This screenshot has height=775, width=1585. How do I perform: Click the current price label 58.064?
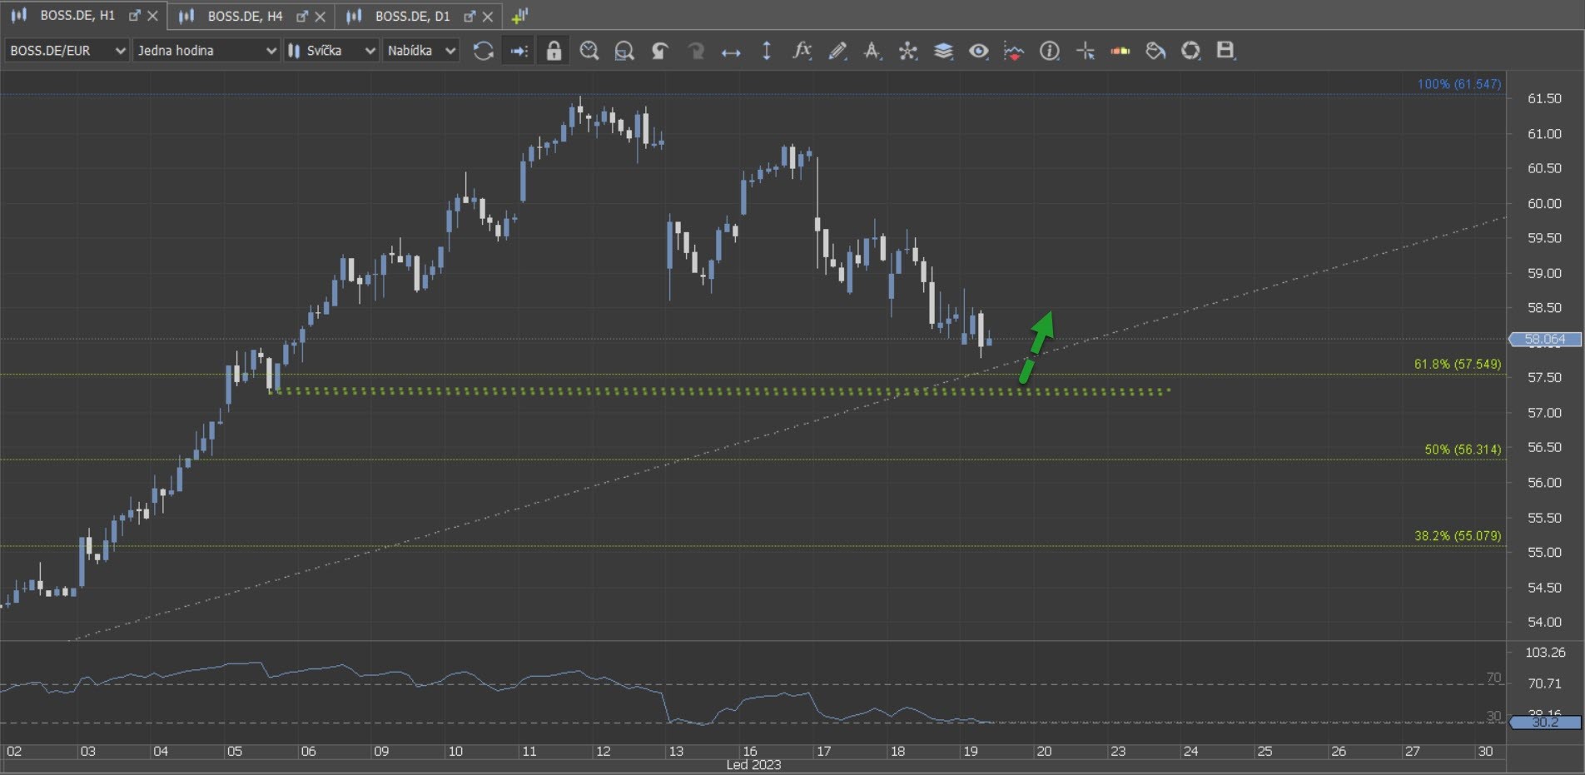pos(1545,339)
